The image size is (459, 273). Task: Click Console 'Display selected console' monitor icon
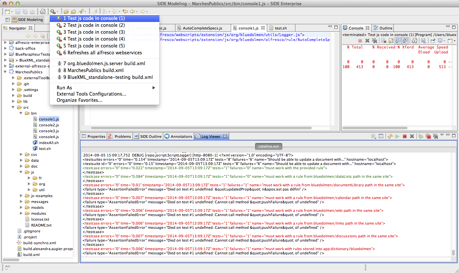440,41
